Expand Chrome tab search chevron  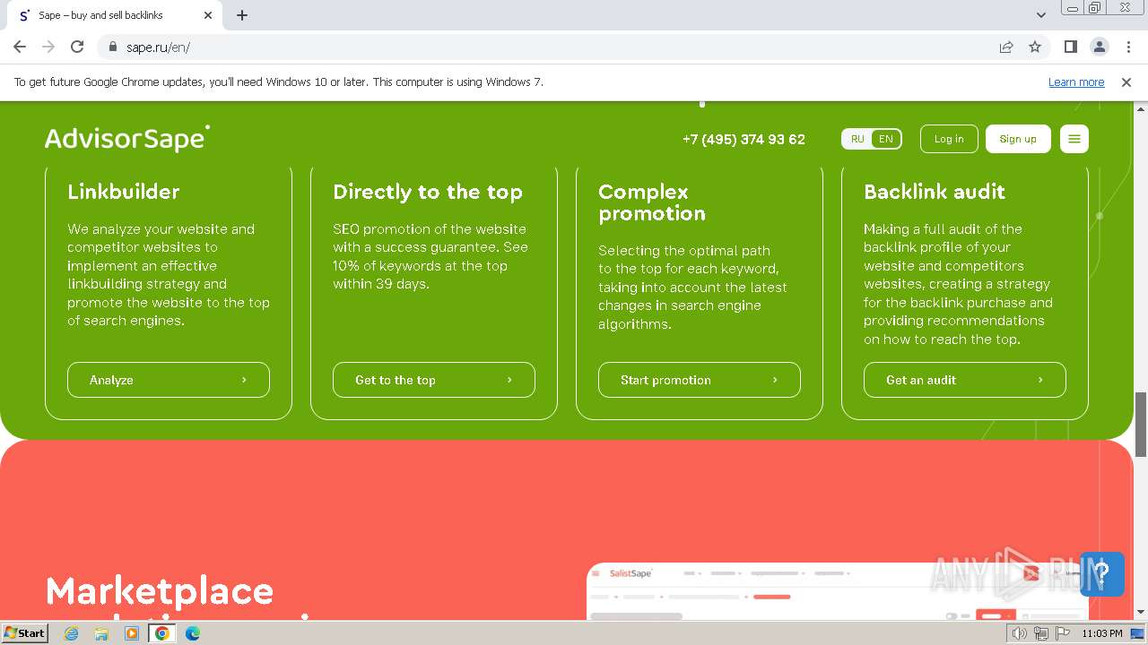1041,15
